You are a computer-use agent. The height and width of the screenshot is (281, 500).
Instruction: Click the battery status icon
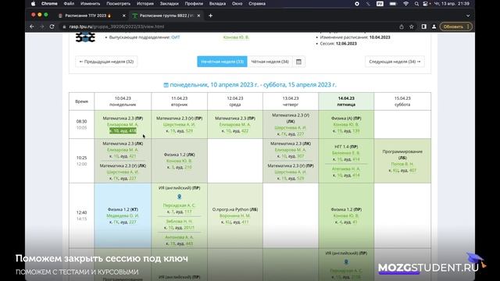tap(393, 4)
